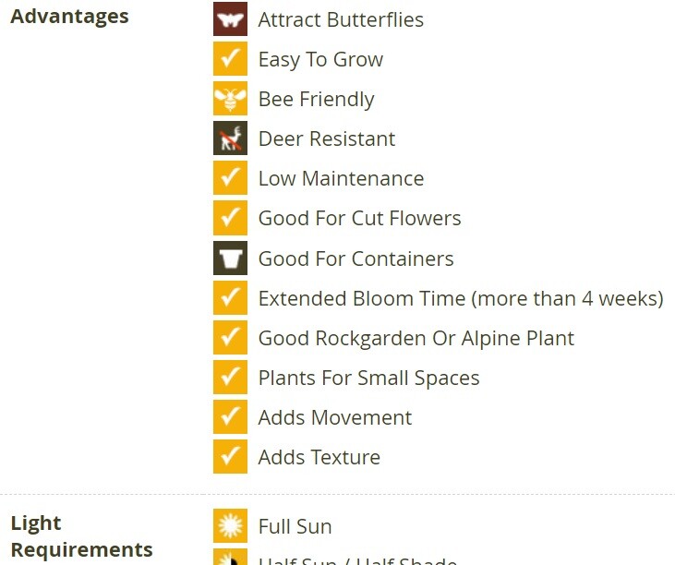The height and width of the screenshot is (565, 675).
Task: Click the Deer Resistant deer icon
Action: [x=230, y=138]
